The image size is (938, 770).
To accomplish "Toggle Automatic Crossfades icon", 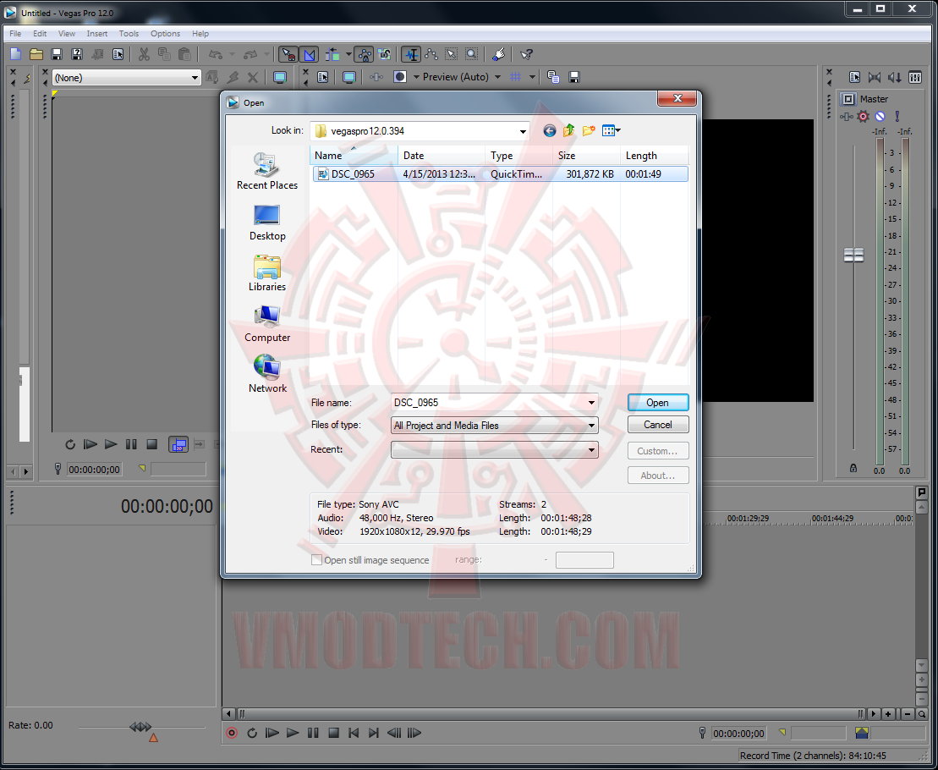I will pyautogui.click(x=310, y=54).
